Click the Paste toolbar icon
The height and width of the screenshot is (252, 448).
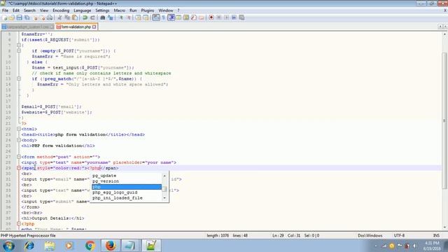click(x=75, y=17)
